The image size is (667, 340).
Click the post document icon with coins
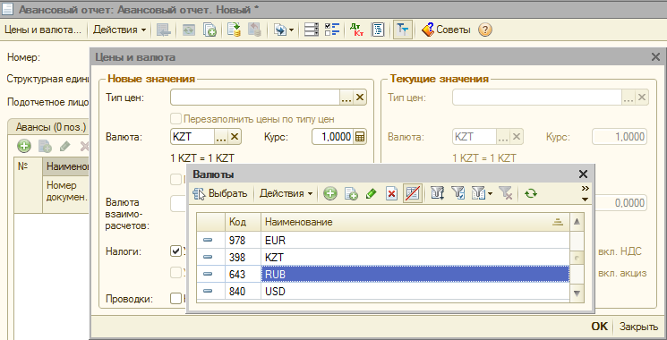(234, 30)
